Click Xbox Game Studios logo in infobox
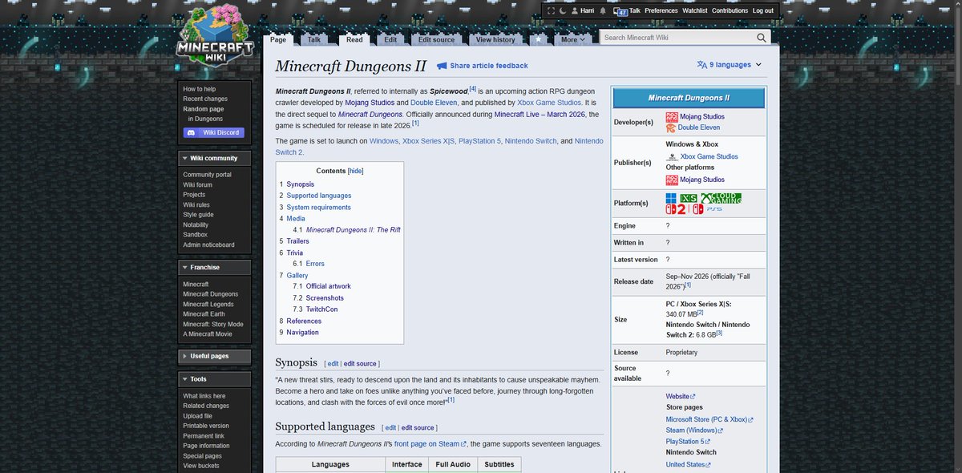Screen dimensions: 962x473 click(672, 157)
